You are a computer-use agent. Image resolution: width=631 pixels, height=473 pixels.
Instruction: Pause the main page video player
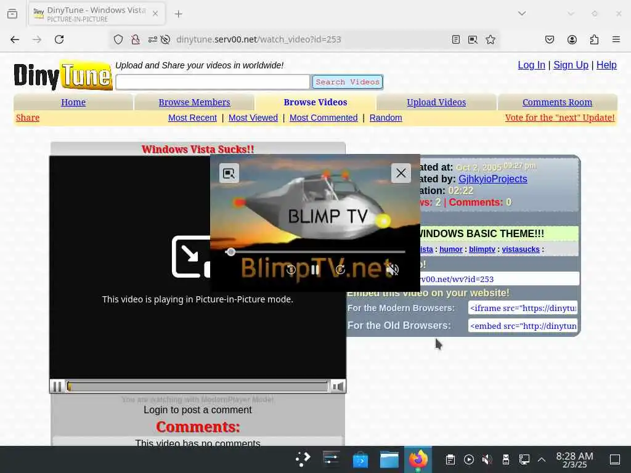pos(57,387)
